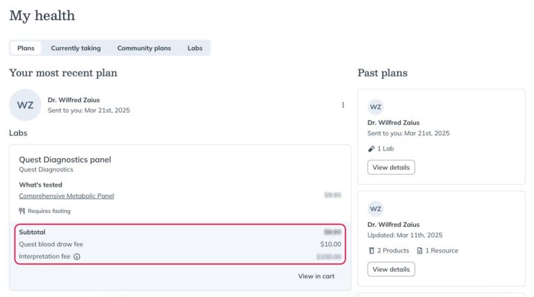Open the three-dot plan options menu
This screenshot has width=534, height=297.
343,105
